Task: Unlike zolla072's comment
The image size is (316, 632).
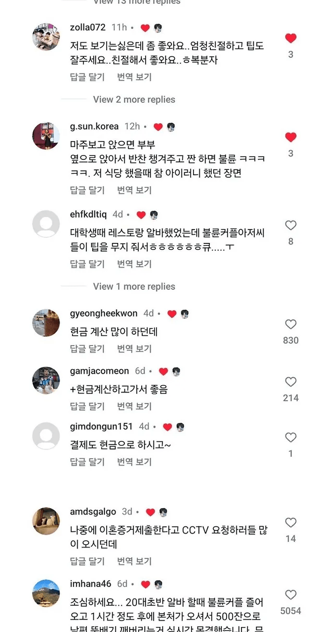Action: pos(291,38)
